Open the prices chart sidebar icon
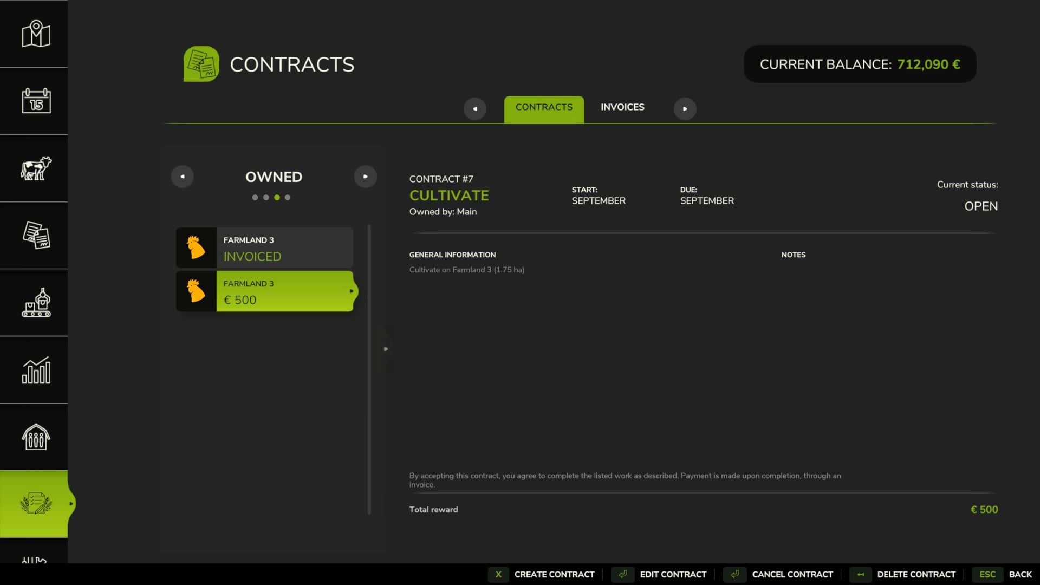The width and height of the screenshot is (1040, 585). tap(36, 370)
